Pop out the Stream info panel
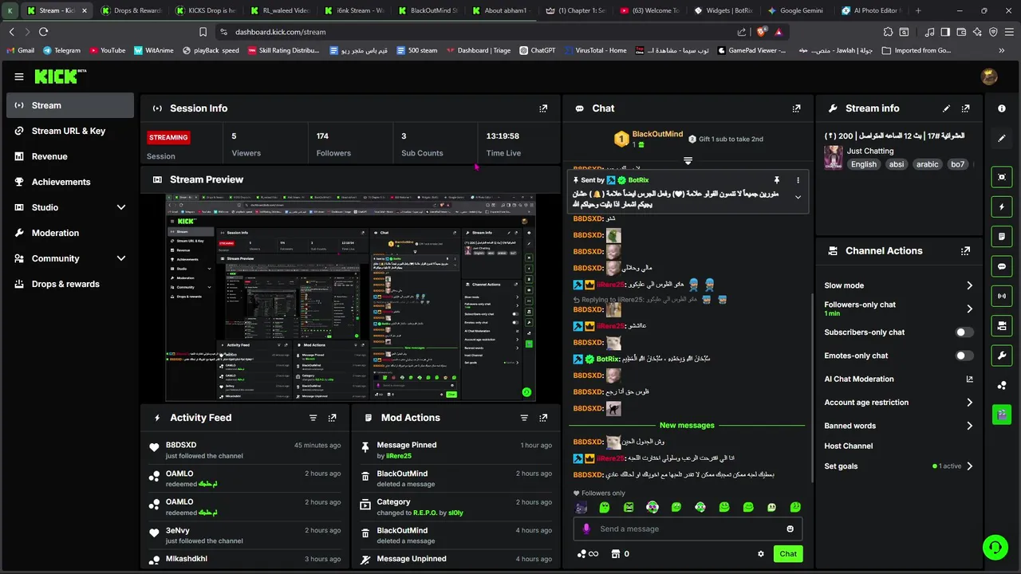 pos(966,108)
